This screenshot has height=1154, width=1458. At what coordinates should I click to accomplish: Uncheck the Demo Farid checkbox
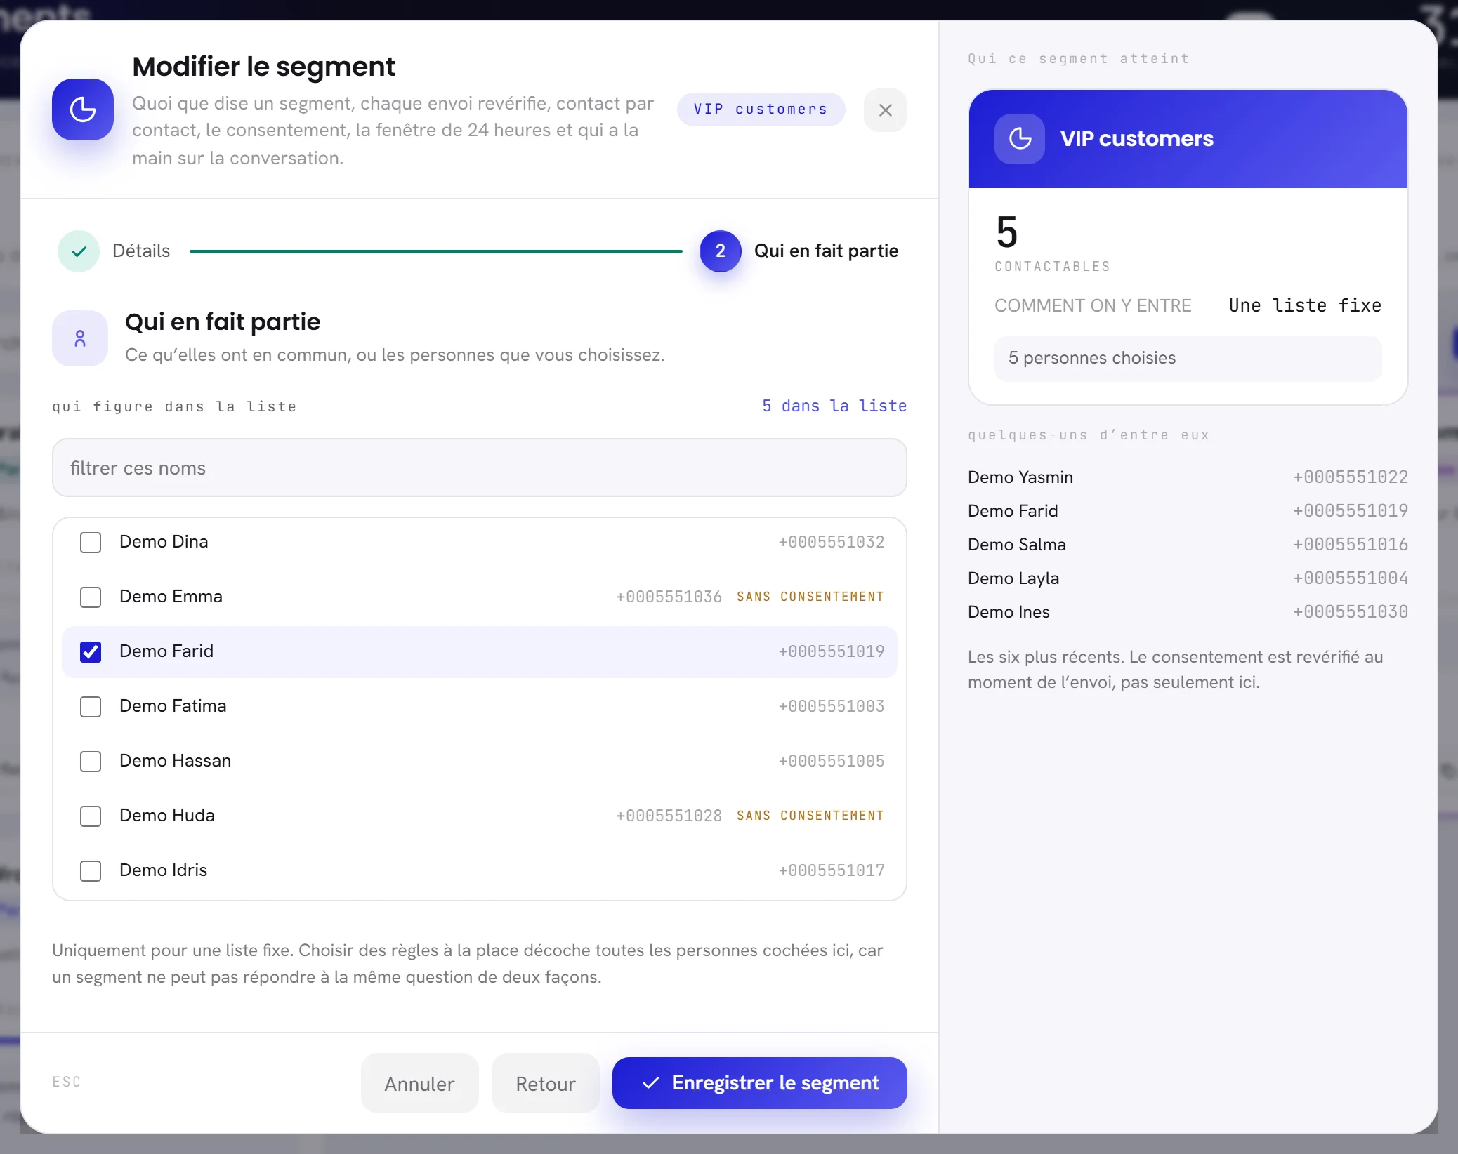(x=91, y=652)
